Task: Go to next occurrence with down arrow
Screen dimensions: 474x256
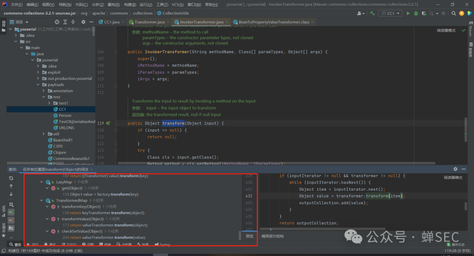Action: (11, 194)
